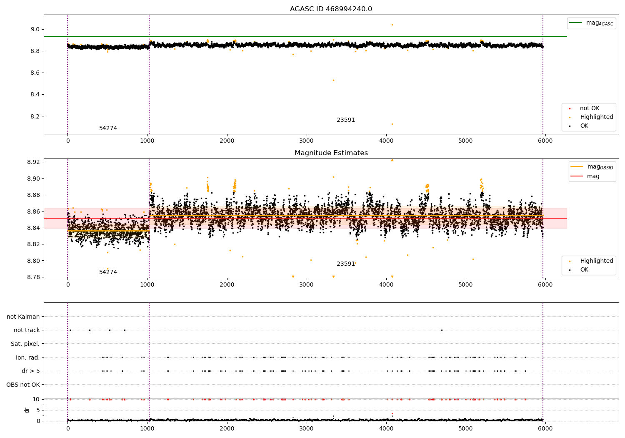This screenshot has width=625, height=438.
Task: Click the green mag AGASC legend line
Action: coord(576,23)
